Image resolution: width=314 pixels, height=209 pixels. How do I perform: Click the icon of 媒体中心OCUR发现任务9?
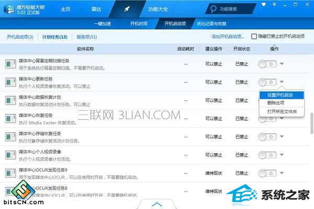[10, 173]
